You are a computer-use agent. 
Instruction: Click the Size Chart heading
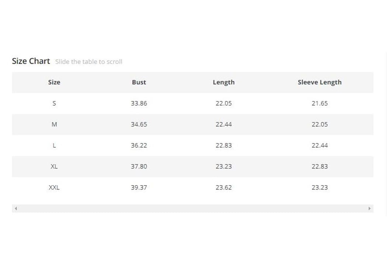point(31,61)
